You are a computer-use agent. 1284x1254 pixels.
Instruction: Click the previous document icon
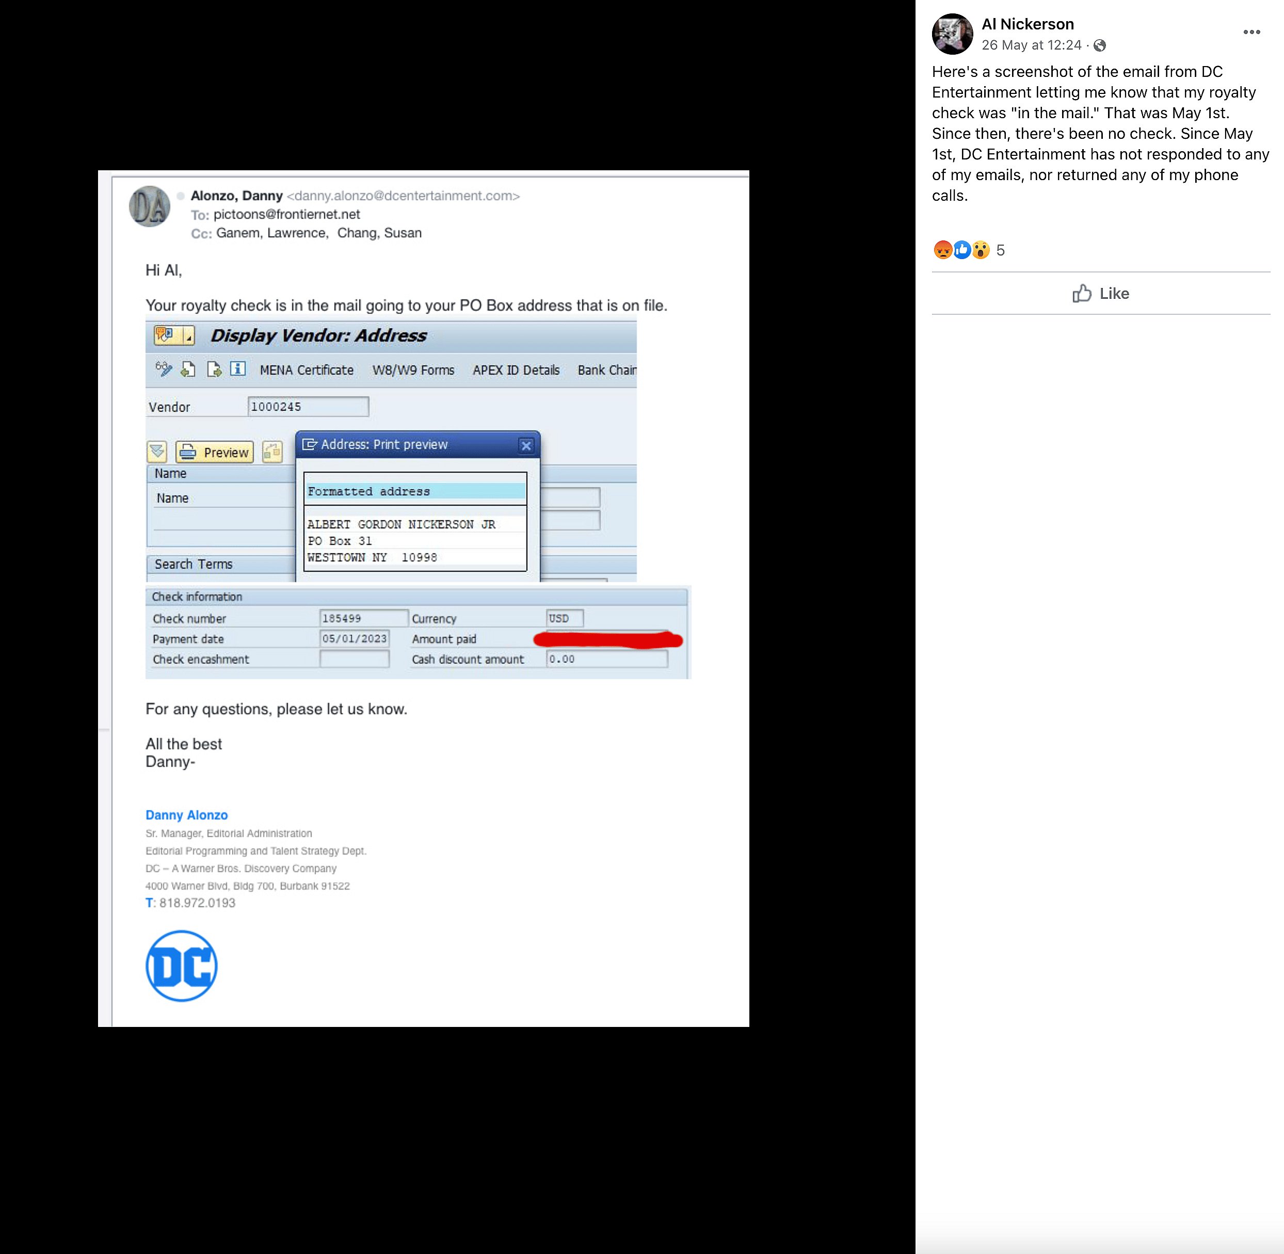coord(188,369)
